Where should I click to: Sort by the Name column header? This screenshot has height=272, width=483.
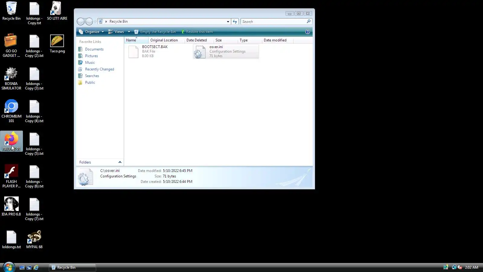(x=136, y=40)
